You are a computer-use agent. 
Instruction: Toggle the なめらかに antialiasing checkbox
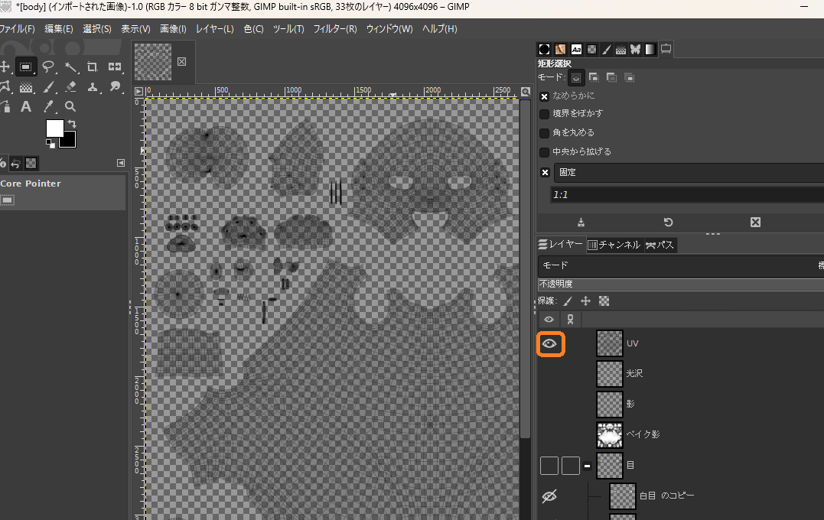(x=545, y=96)
